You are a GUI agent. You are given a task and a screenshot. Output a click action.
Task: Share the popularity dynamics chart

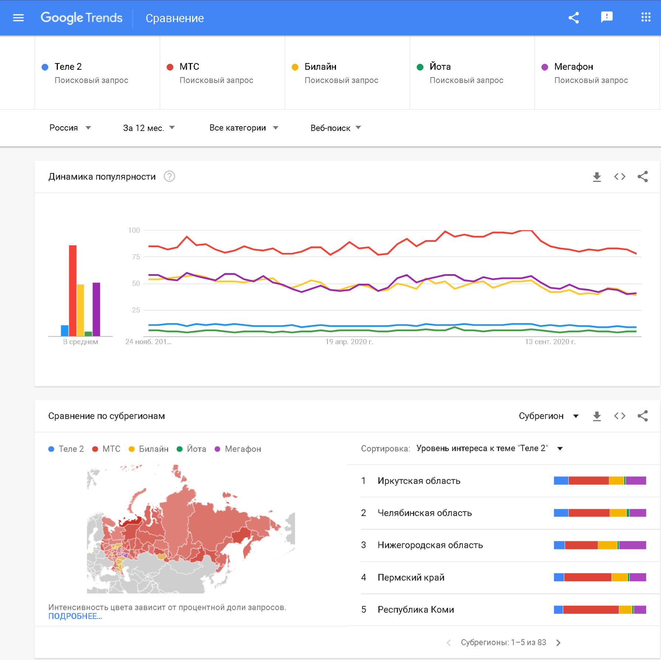643,177
